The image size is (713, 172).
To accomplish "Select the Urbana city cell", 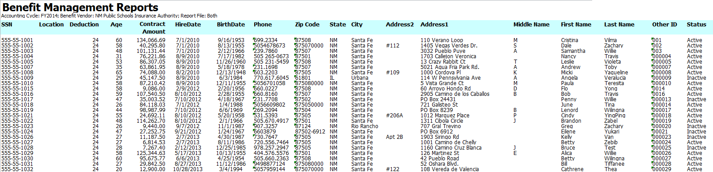I will pyautogui.click(x=360, y=78).
